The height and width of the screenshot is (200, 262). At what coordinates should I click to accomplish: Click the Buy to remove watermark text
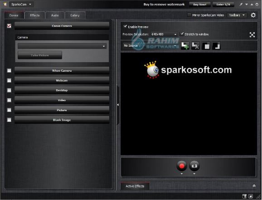pos(164,5)
